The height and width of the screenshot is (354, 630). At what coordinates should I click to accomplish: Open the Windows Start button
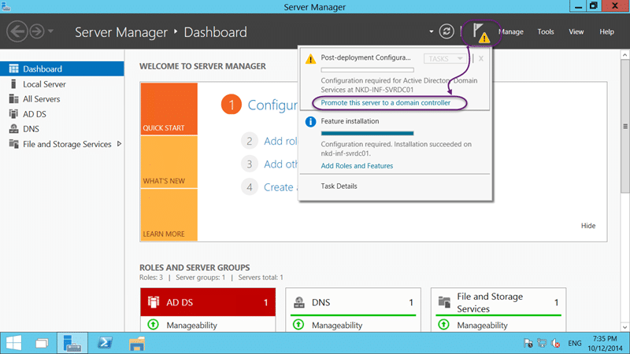click(x=13, y=343)
